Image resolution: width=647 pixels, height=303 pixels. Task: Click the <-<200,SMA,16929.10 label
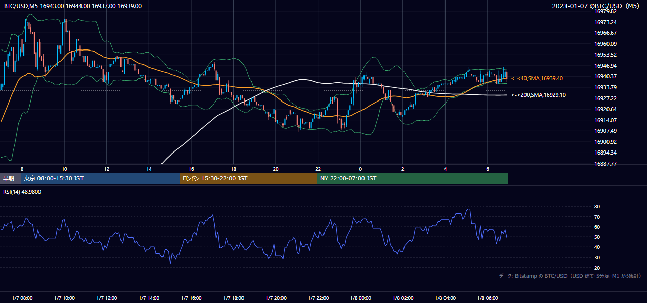pos(539,95)
